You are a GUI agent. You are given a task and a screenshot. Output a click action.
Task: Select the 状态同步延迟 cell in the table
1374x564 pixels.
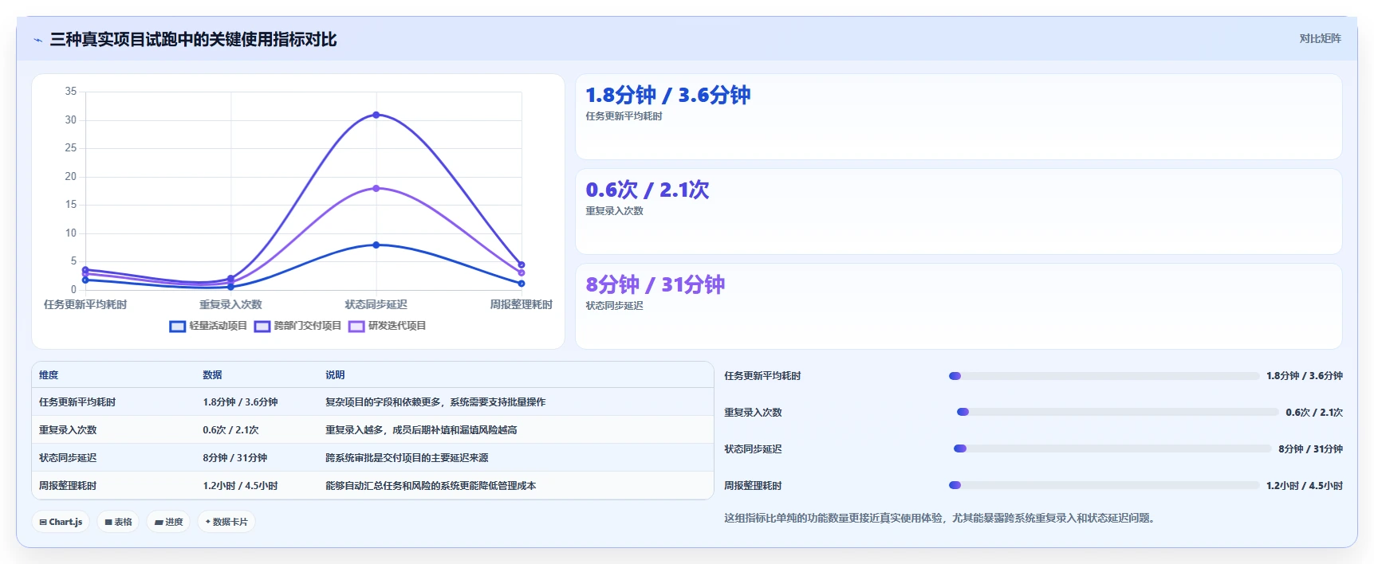[x=68, y=458]
